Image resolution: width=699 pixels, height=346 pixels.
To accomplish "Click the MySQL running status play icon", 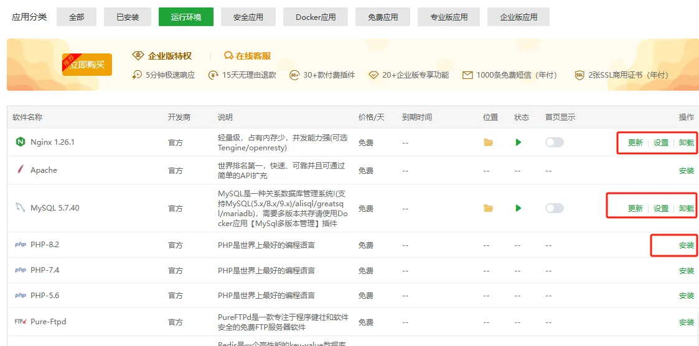I will (x=518, y=208).
